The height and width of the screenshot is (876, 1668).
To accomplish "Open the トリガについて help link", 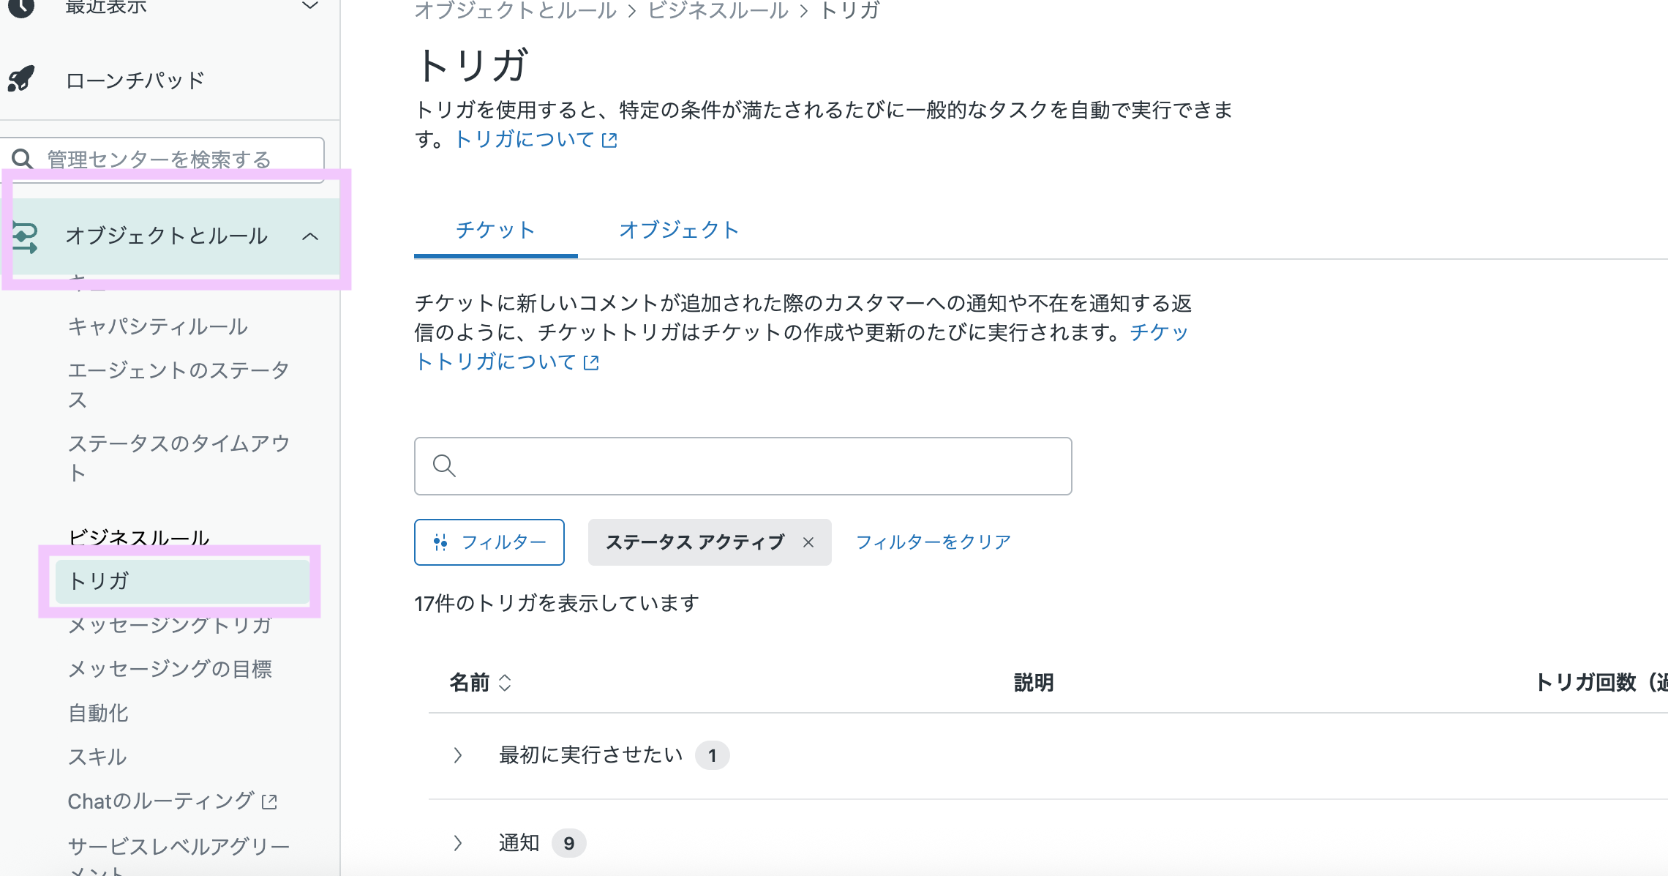I will coord(536,139).
